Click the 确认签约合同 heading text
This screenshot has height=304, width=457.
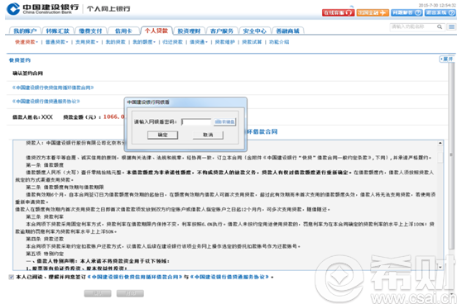pyautogui.click(x=27, y=74)
